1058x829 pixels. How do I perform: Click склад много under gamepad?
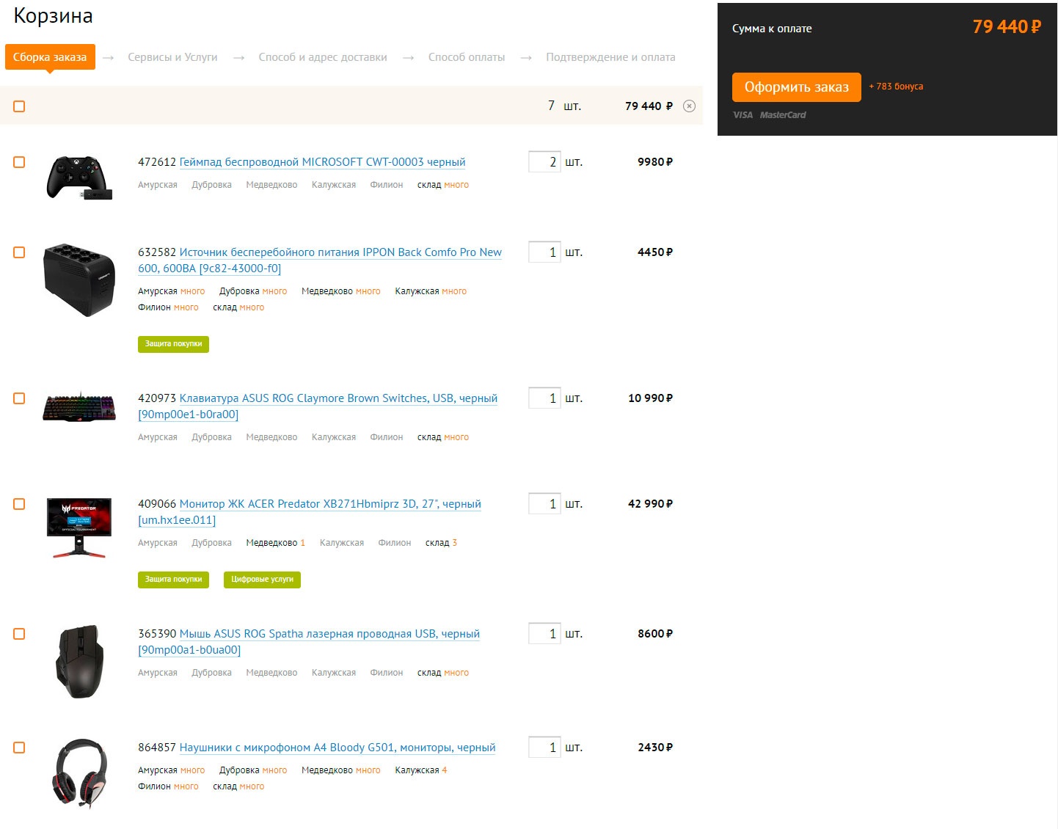click(x=443, y=185)
